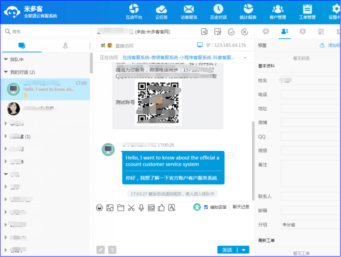Click the chat area vertical scrollbar
Screen dimensions: 341x257
click(253, 161)
